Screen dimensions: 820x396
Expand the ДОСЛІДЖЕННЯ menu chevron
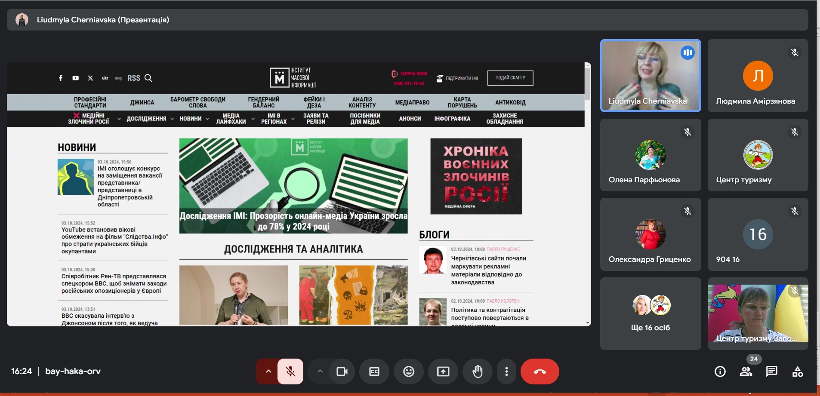coord(172,119)
